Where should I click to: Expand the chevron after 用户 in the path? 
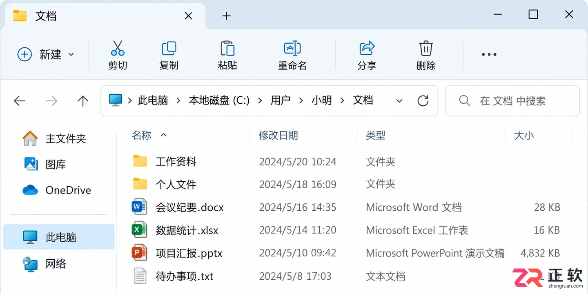[x=301, y=100]
